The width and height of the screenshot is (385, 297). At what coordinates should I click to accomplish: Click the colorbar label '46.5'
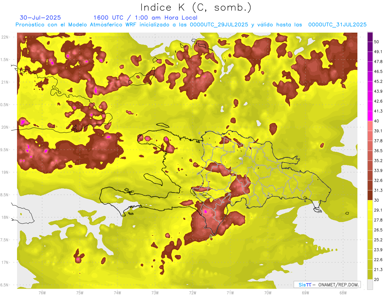click(378, 71)
